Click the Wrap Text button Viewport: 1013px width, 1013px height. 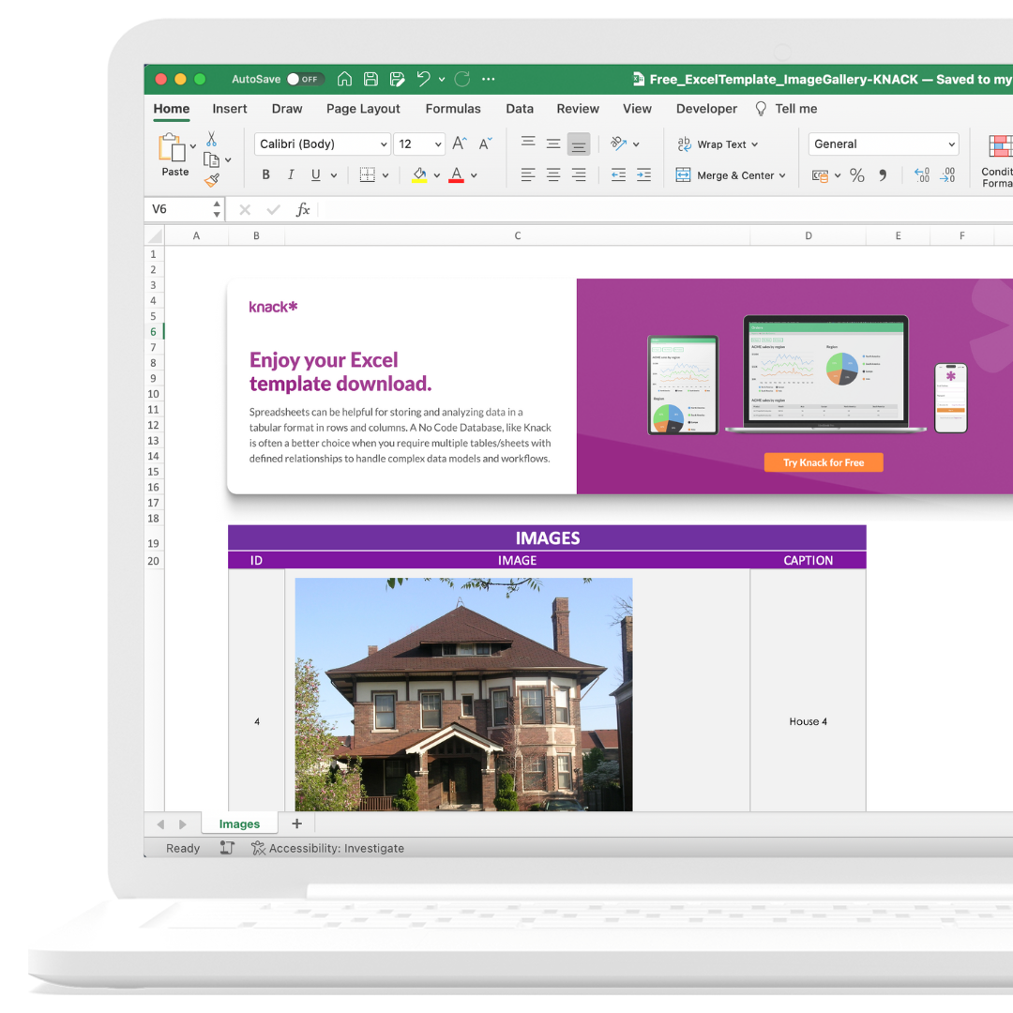[x=718, y=144]
